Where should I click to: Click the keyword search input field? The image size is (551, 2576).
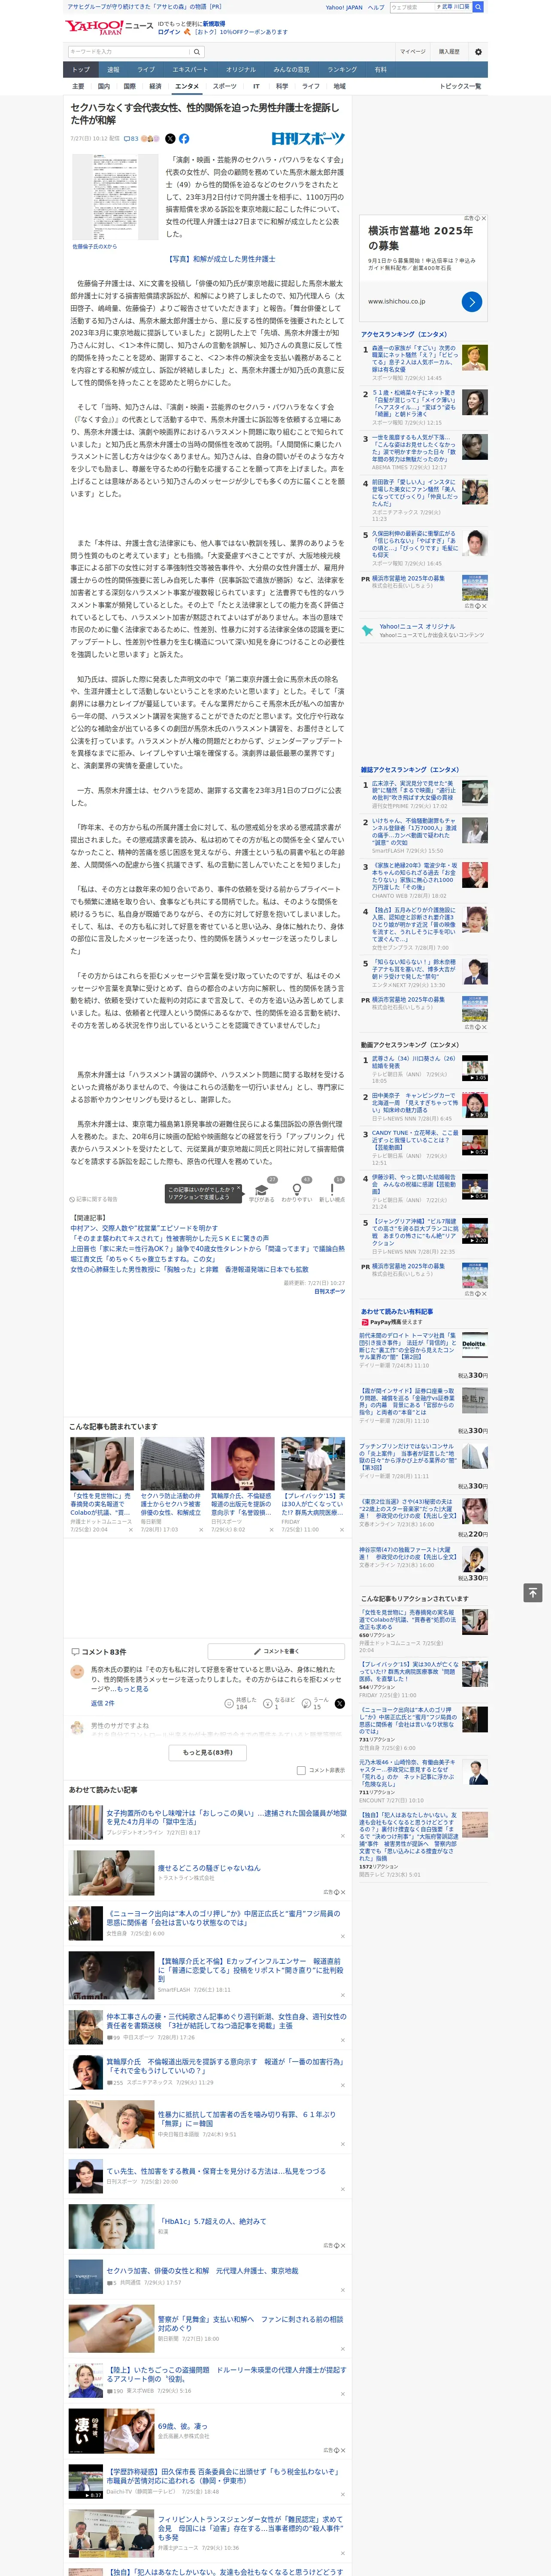129,52
